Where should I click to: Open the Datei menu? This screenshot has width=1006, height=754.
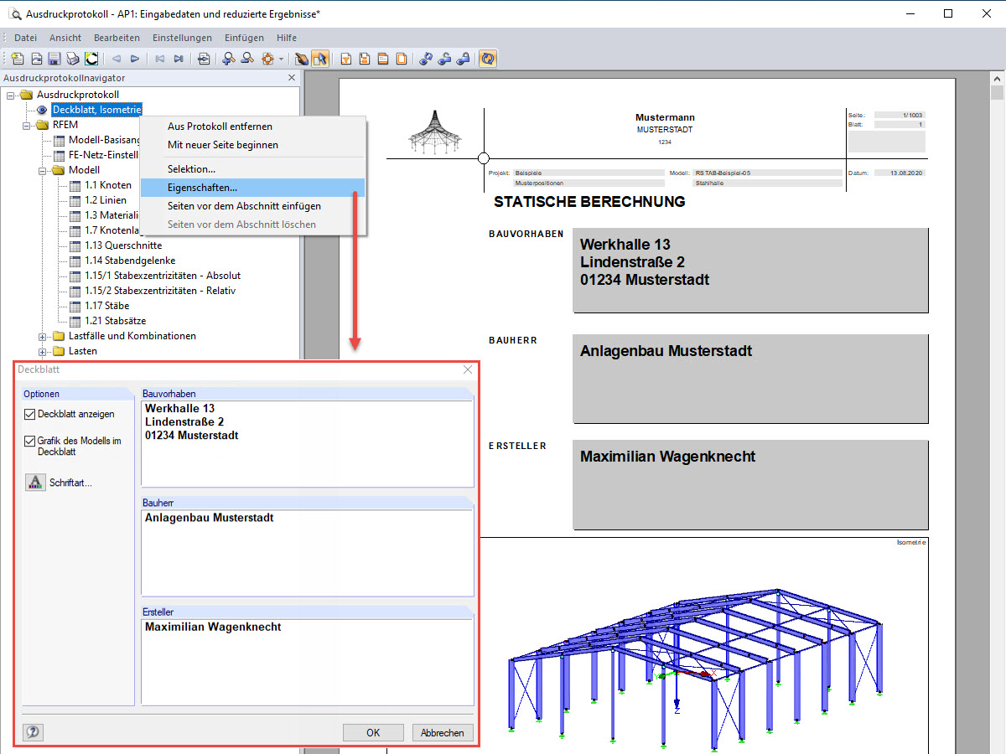coord(25,38)
